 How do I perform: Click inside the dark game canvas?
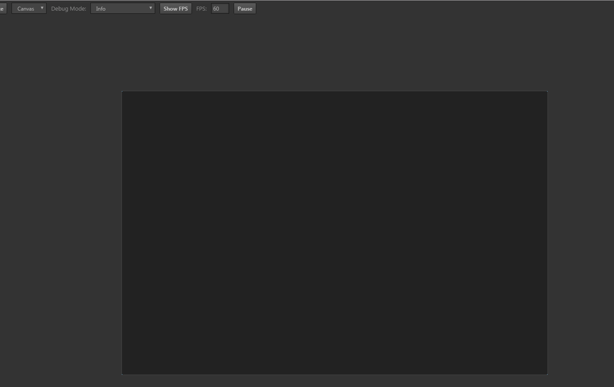(335, 233)
